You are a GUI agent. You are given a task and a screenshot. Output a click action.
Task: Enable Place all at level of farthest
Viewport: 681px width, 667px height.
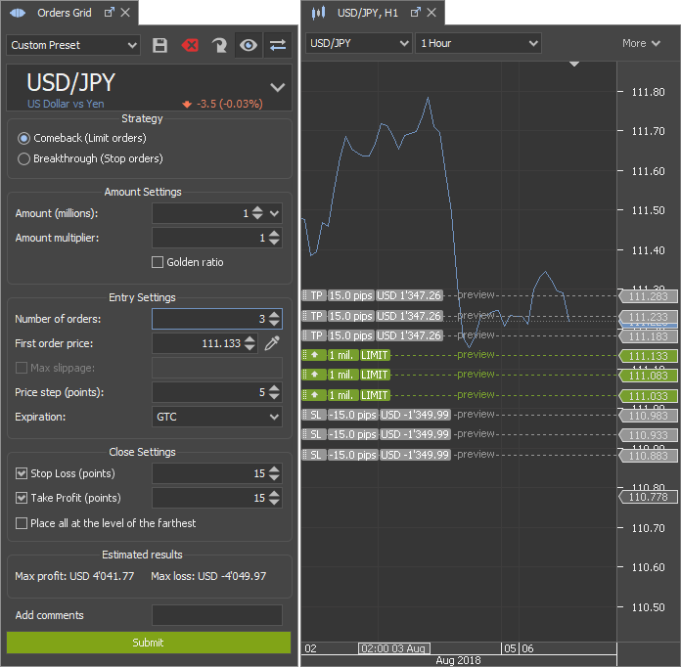pos(22,523)
